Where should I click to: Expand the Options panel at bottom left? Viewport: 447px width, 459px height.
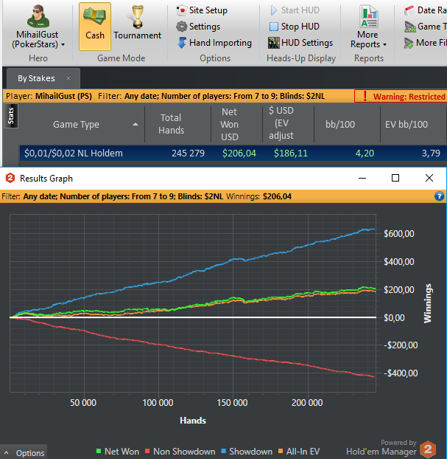(24, 453)
